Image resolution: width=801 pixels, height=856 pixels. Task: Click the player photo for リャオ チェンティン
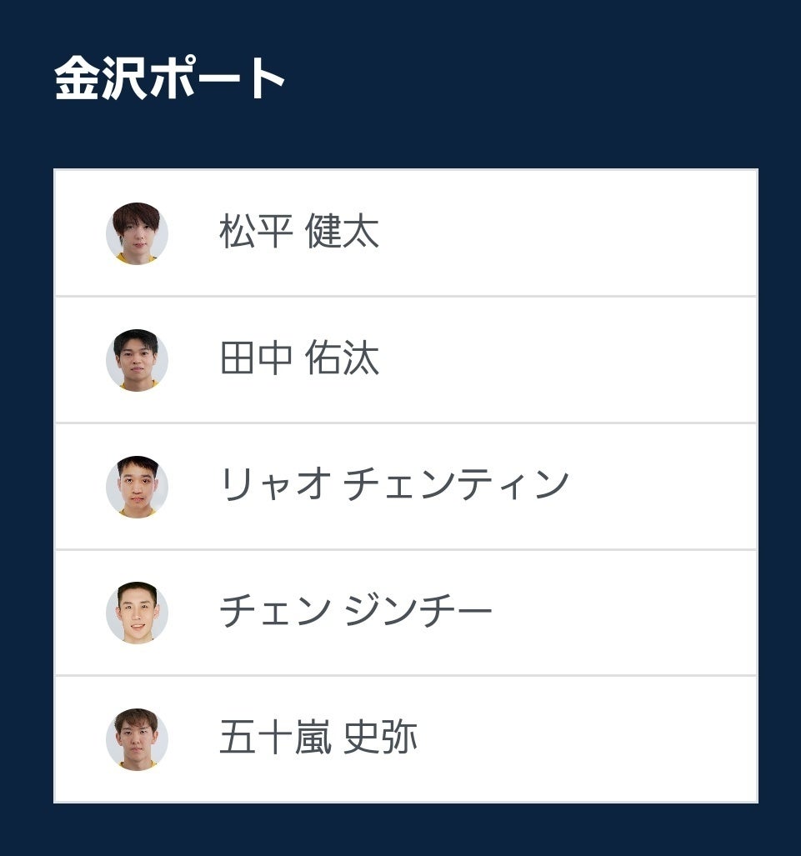coord(137,487)
